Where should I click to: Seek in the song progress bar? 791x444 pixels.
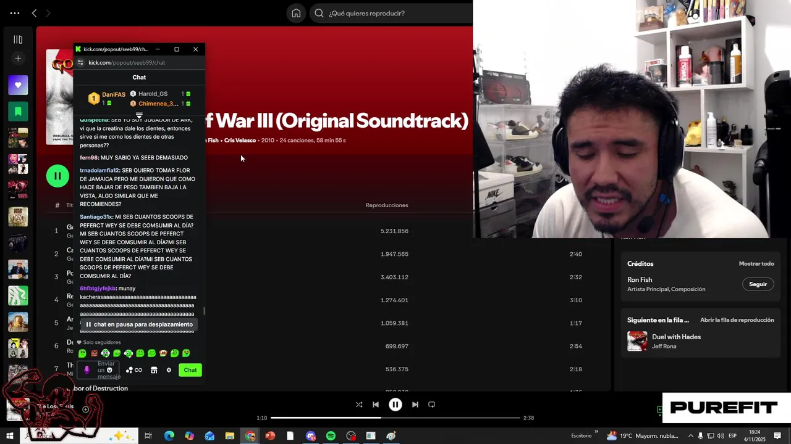pos(395,417)
